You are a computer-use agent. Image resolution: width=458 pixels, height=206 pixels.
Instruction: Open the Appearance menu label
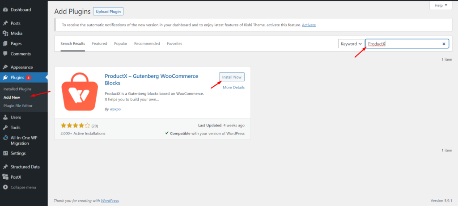click(21, 67)
